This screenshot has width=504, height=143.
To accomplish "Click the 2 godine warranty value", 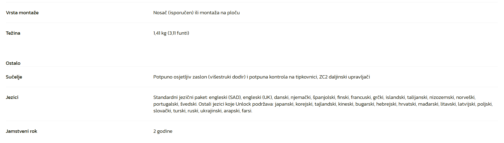I will tap(163, 131).
